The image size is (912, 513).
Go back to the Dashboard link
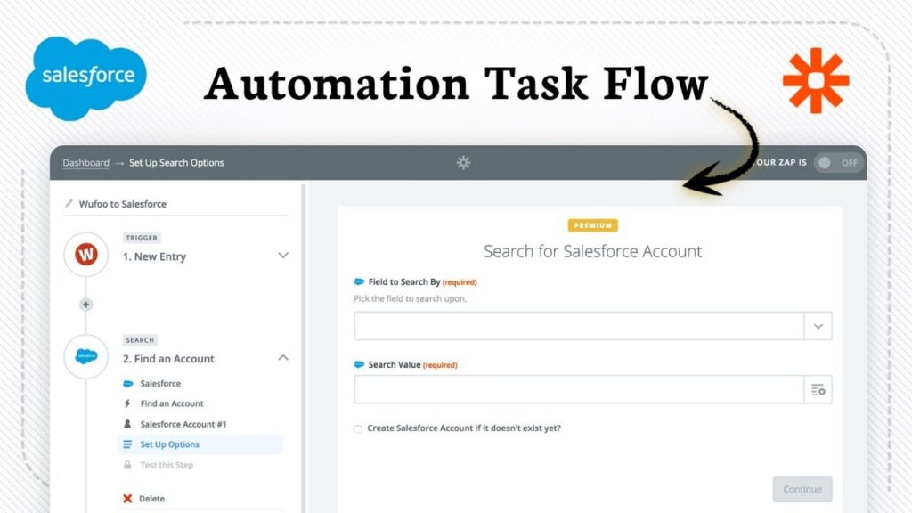pyautogui.click(x=86, y=163)
